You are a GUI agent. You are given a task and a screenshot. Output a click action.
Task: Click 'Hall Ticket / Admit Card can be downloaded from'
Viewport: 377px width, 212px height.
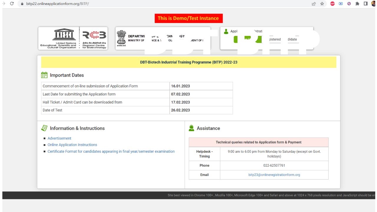pyautogui.click(x=82, y=102)
